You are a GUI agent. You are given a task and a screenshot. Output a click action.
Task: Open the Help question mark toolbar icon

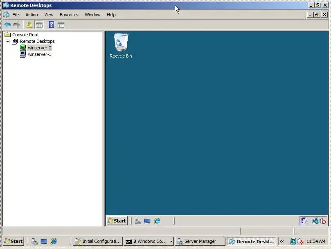pyautogui.click(x=51, y=25)
